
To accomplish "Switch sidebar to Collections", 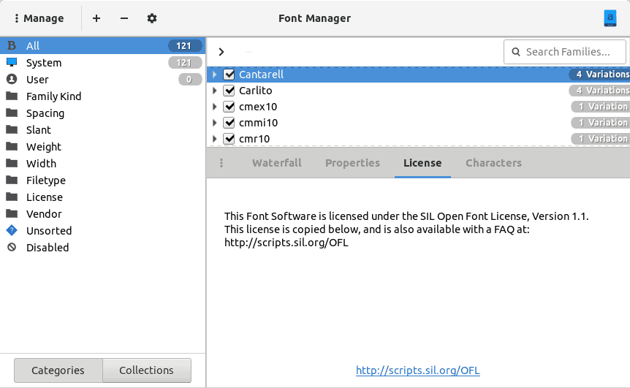I will tap(146, 370).
